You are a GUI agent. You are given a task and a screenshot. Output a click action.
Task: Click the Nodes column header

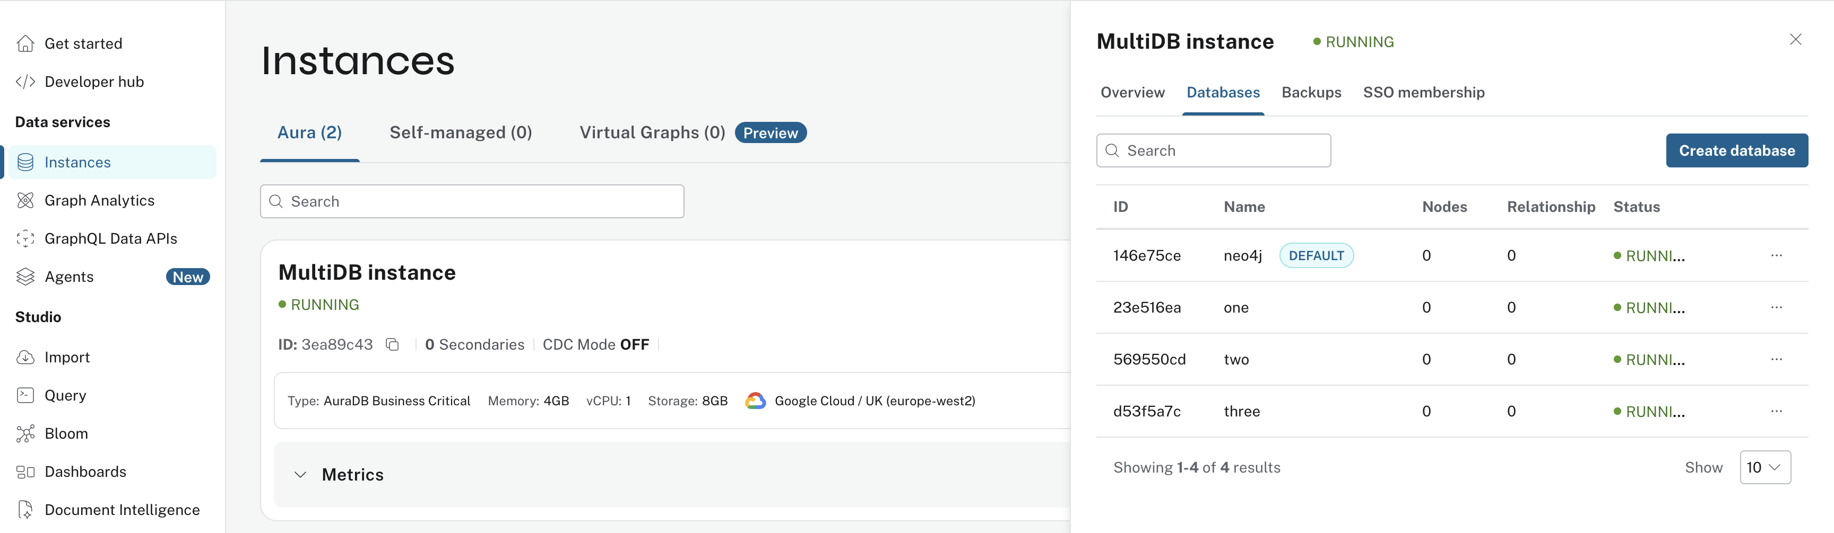point(1444,207)
